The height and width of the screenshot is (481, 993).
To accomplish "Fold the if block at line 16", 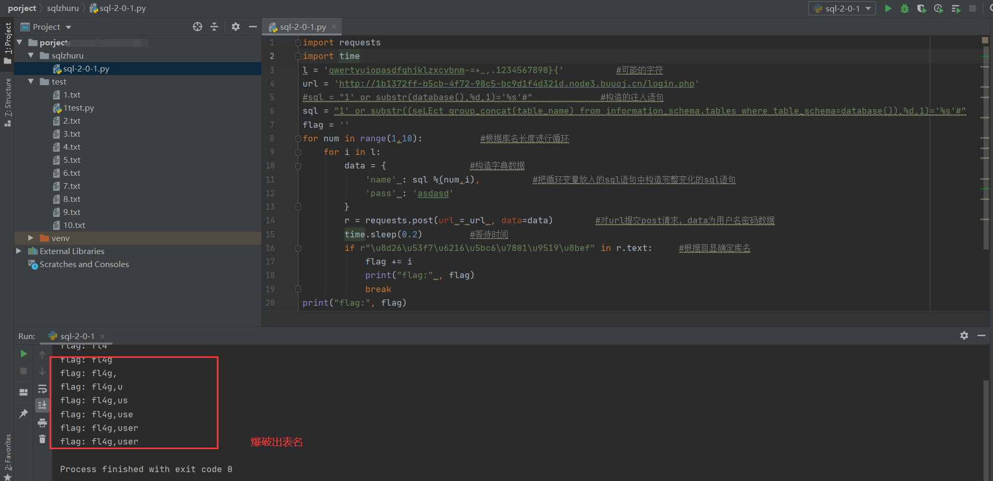I will (x=298, y=248).
